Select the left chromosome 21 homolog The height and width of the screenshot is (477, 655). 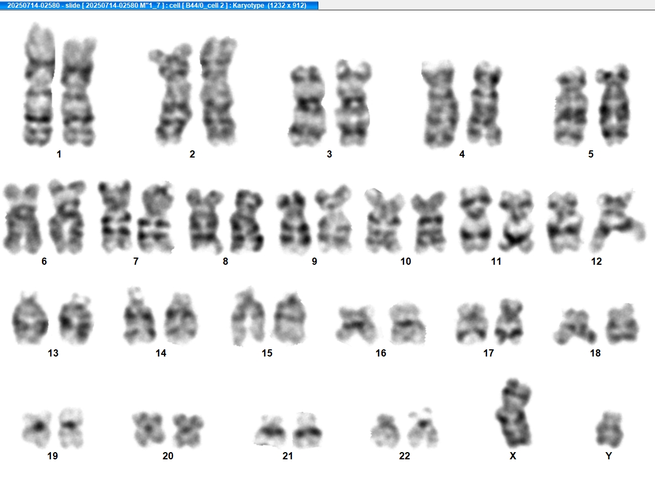click(271, 431)
